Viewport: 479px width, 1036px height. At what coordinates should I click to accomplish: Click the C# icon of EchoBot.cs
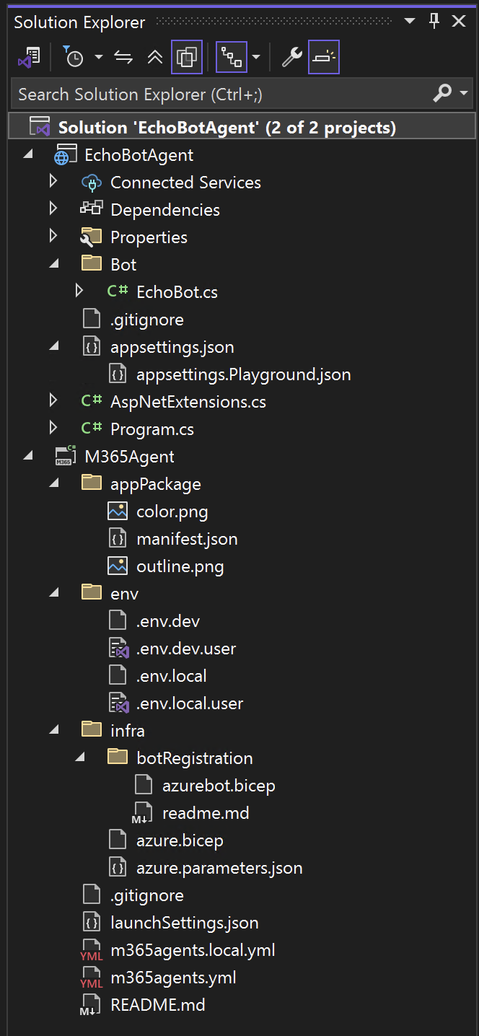[x=118, y=291]
